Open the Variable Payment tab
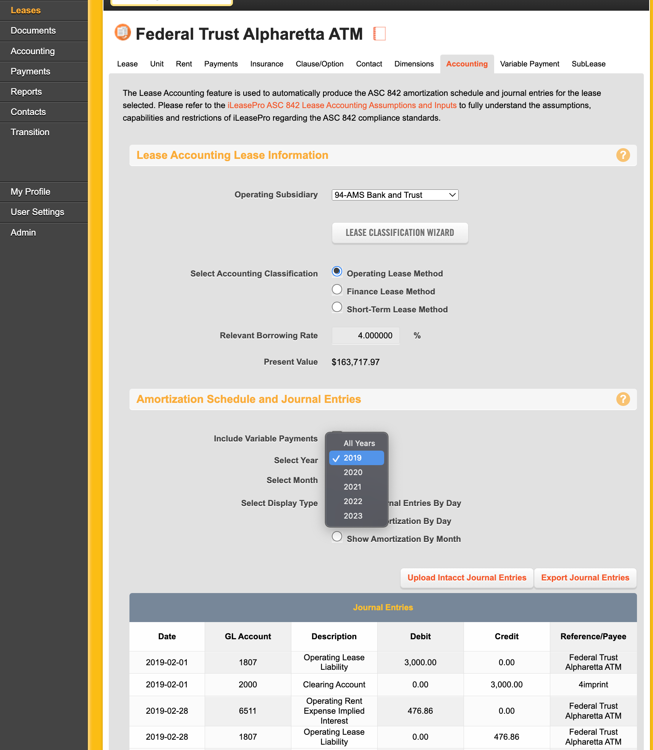 [x=529, y=64]
